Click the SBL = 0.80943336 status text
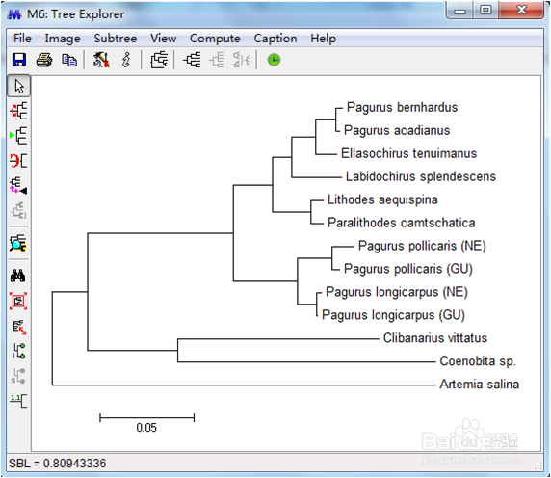The image size is (551, 478). tap(57, 464)
